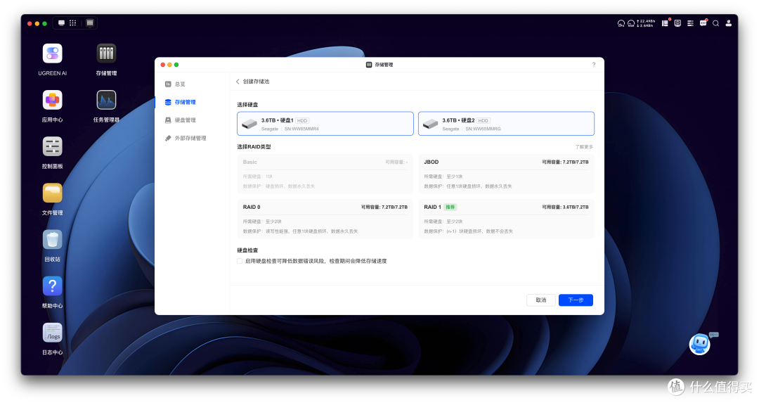Click the help question mark in storage window
The height and width of the screenshot is (403, 759).
coord(593,65)
